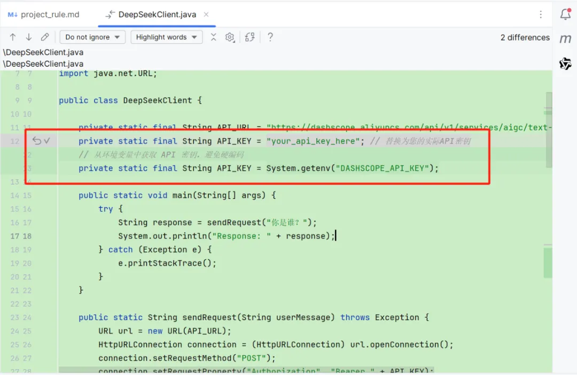Open notifications bell icon
The height and width of the screenshot is (375, 577).
tap(566, 14)
